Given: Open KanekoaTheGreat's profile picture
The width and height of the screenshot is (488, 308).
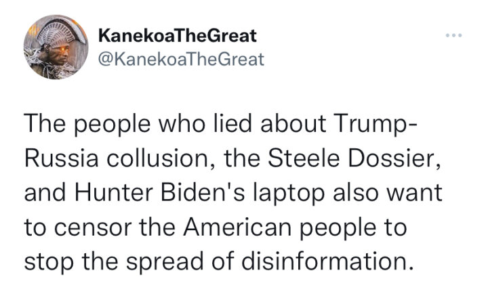Looking at the screenshot, I should pos(56,47).
